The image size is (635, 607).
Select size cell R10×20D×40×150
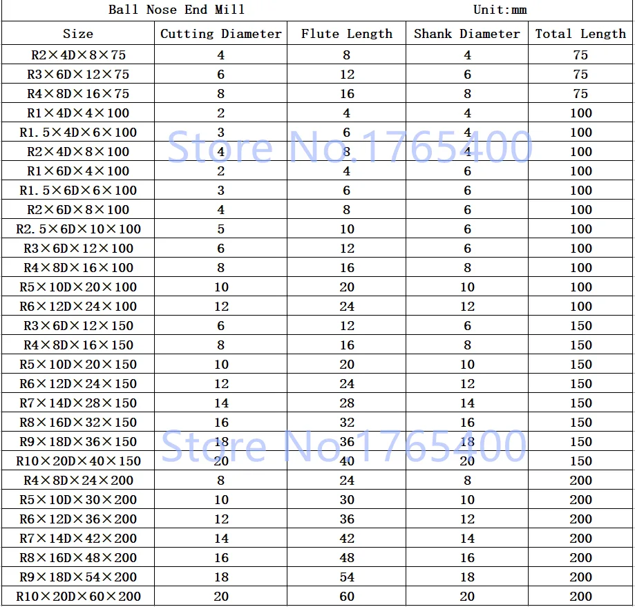pos(78,461)
